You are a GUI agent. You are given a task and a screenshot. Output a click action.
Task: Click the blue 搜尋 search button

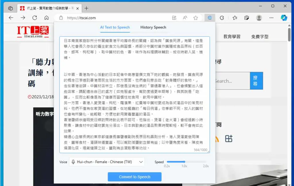click(x=256, y=81)
